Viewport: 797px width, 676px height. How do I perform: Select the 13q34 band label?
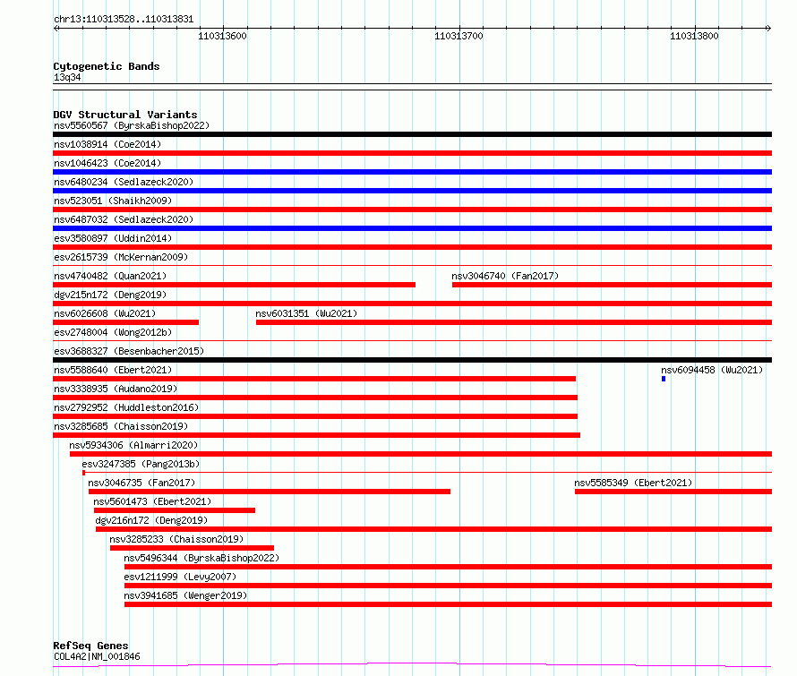coord(67,77)
